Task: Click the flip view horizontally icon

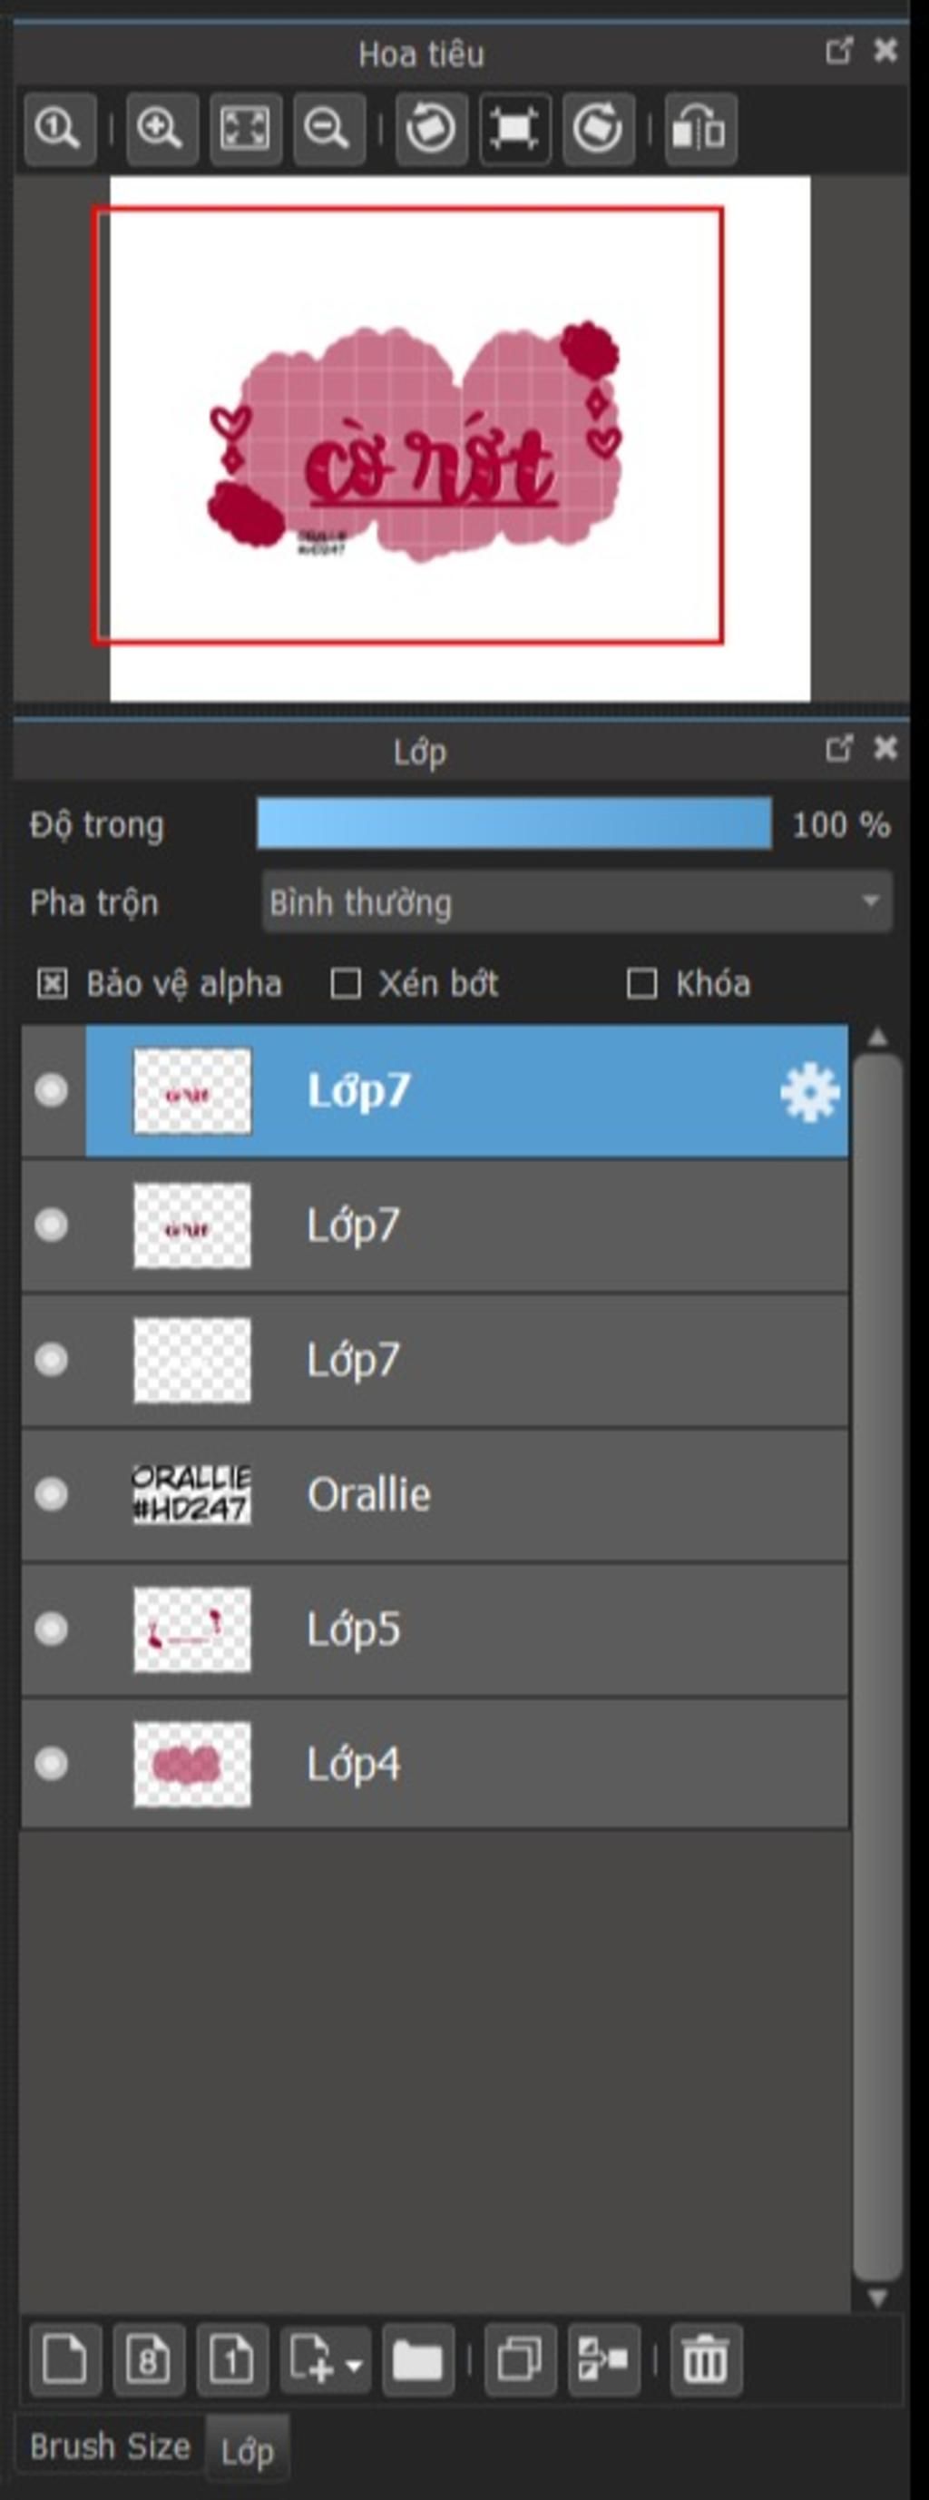Action: click(700, 128)
